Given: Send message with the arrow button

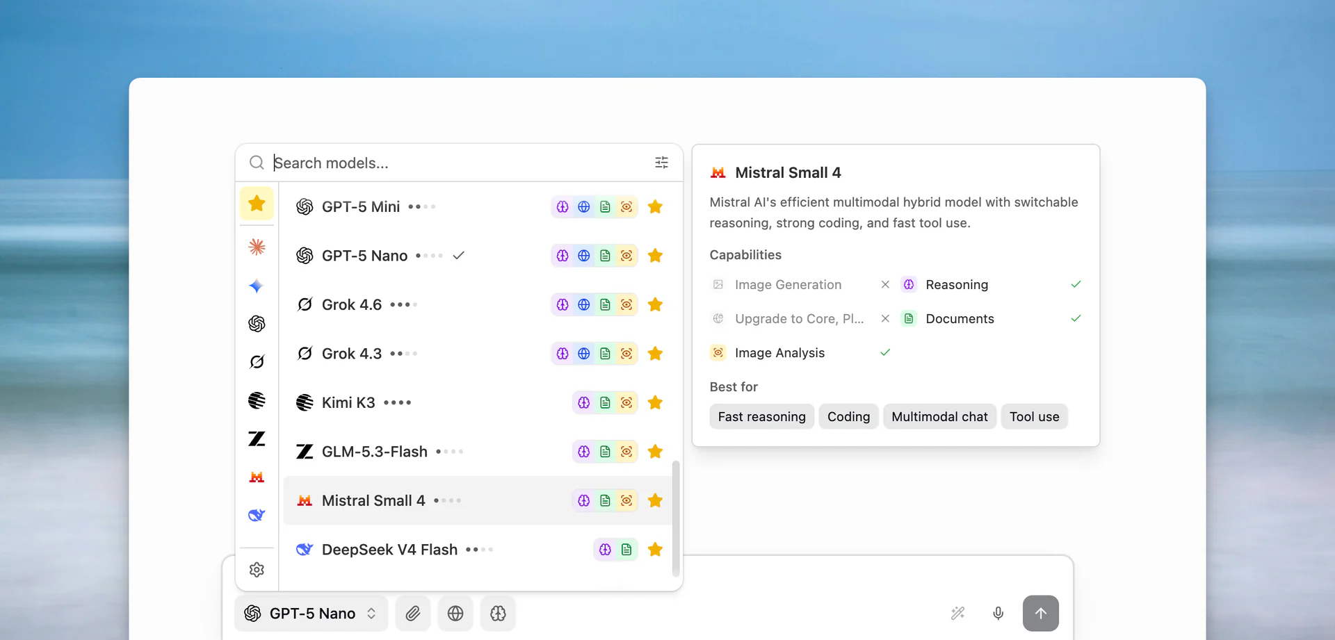Looking at the screenshot, I should point(1040,613).
